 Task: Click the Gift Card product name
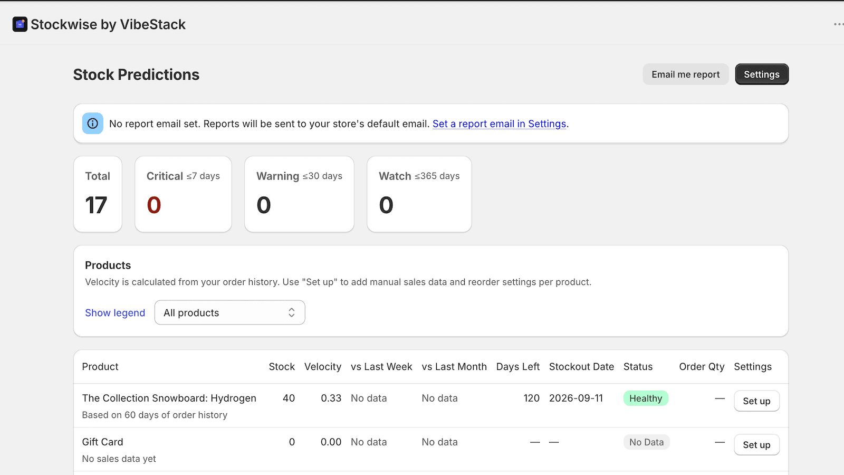coord(103,442)
